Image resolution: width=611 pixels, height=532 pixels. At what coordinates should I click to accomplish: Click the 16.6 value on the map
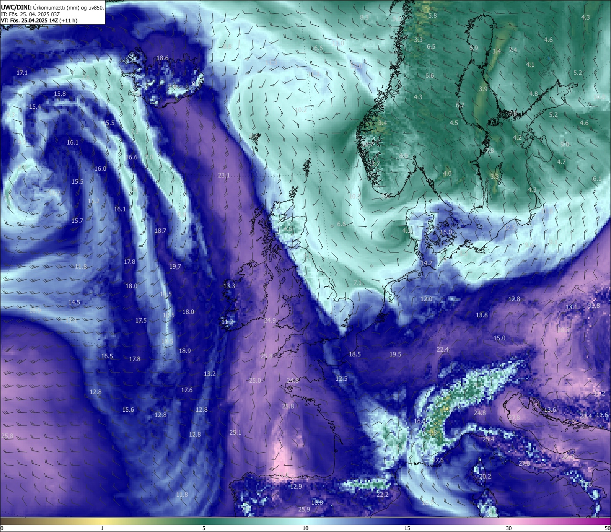[132, 157]
